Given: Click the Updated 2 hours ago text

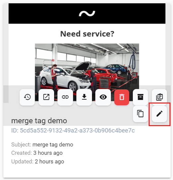Looking at the screenshot, I should pyautogui.click(x=38, y=161).
